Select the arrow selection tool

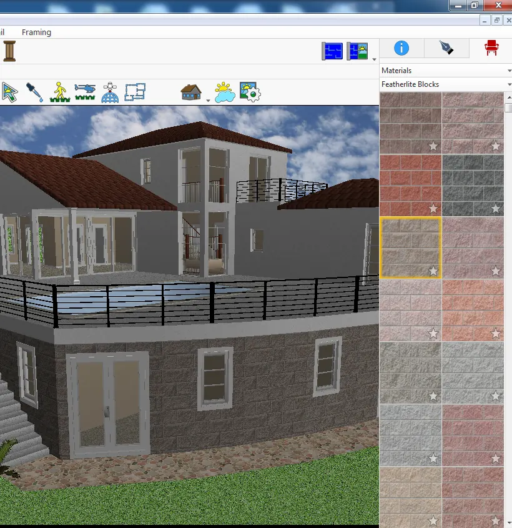click(10, 92)
